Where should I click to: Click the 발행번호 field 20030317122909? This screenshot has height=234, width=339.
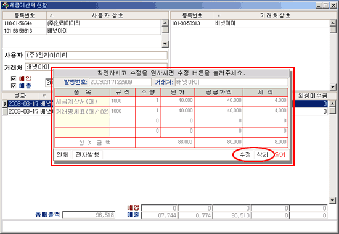point(120,82)
